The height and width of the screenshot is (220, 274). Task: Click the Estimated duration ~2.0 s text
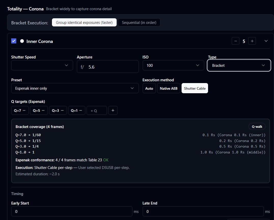coord(38,174)
